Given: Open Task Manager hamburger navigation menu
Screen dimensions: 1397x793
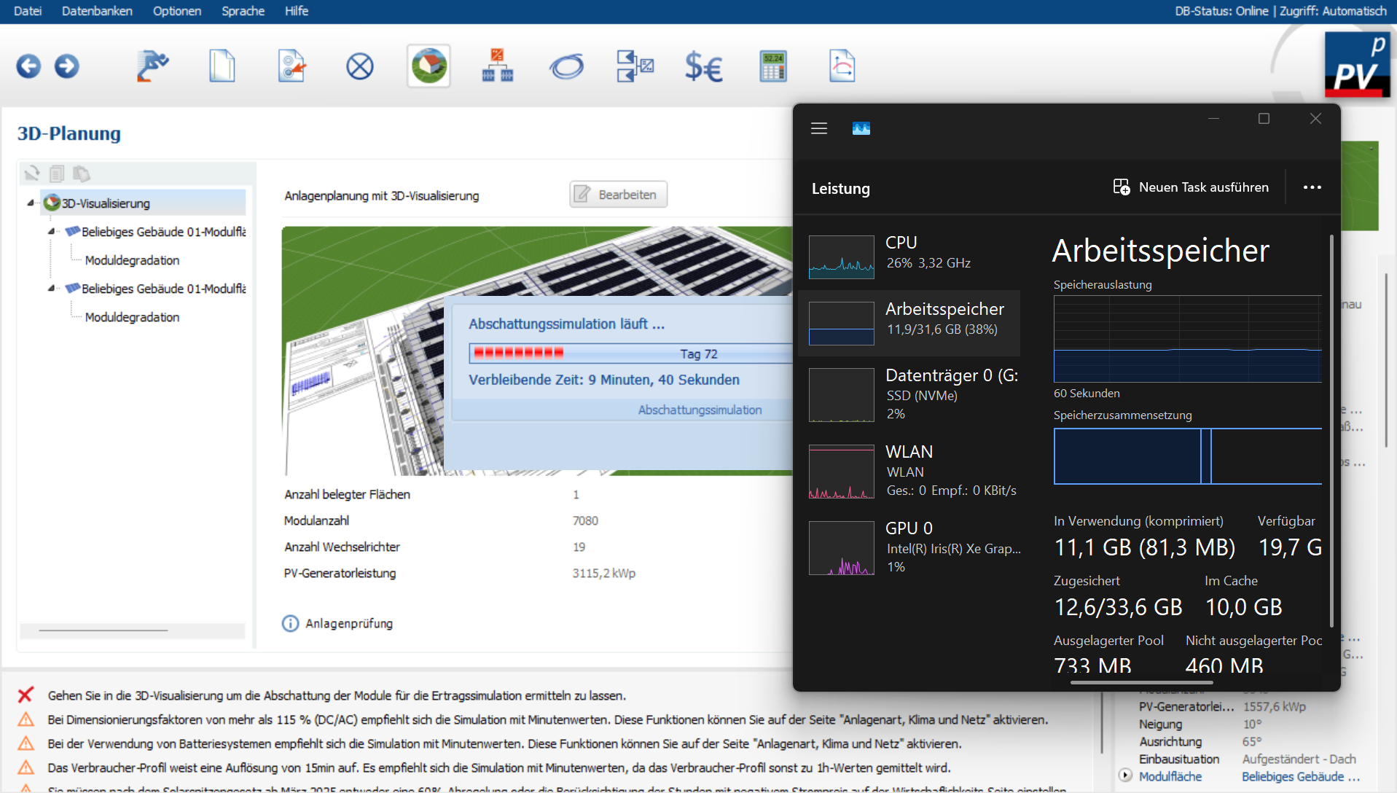Looking at the screenshot, I should click(819, 128).
